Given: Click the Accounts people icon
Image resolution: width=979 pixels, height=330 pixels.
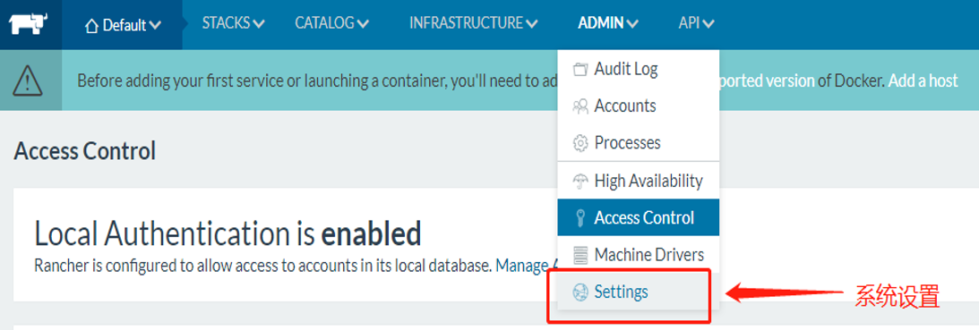Looking at the screenshot, I should point(580,106).
